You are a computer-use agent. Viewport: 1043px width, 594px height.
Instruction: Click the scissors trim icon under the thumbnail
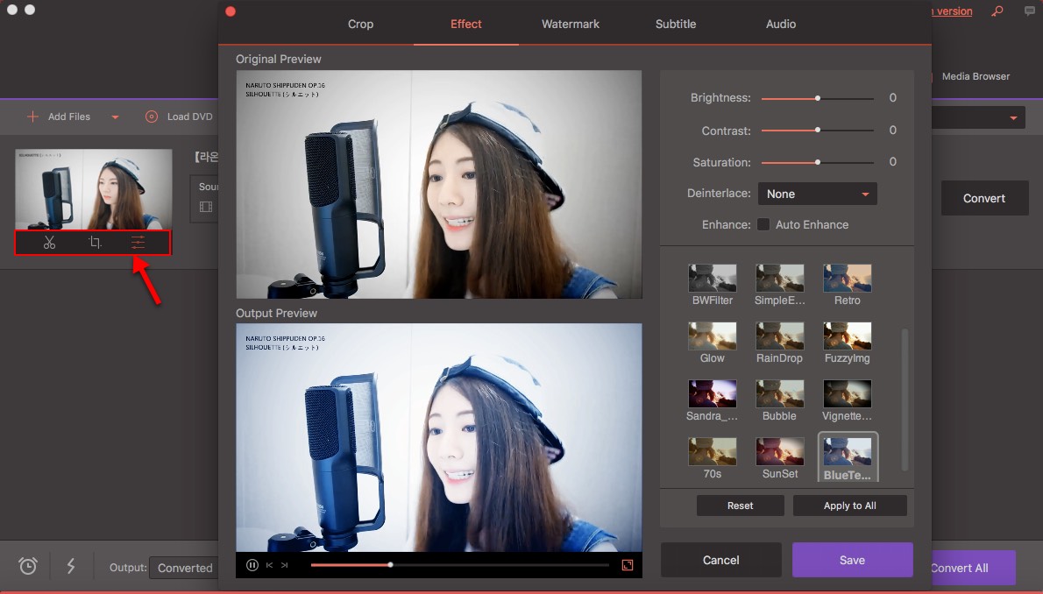[x=49, y=243]
